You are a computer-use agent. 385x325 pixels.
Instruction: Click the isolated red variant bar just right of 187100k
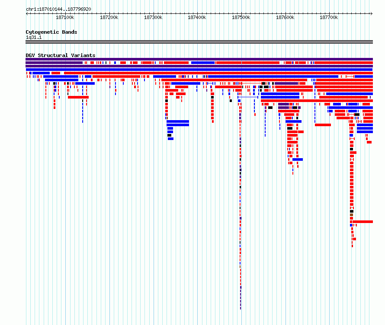(x=78, y=97)
